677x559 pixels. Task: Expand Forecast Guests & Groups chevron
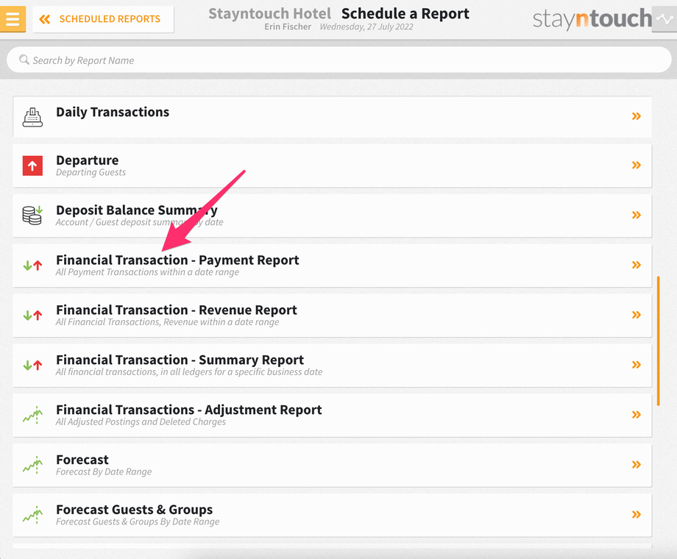[x=637, y=515]
